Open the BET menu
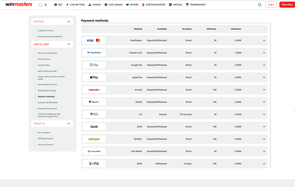 (58, 5)
